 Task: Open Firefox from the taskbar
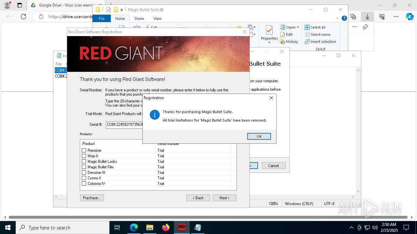(165, 227)
